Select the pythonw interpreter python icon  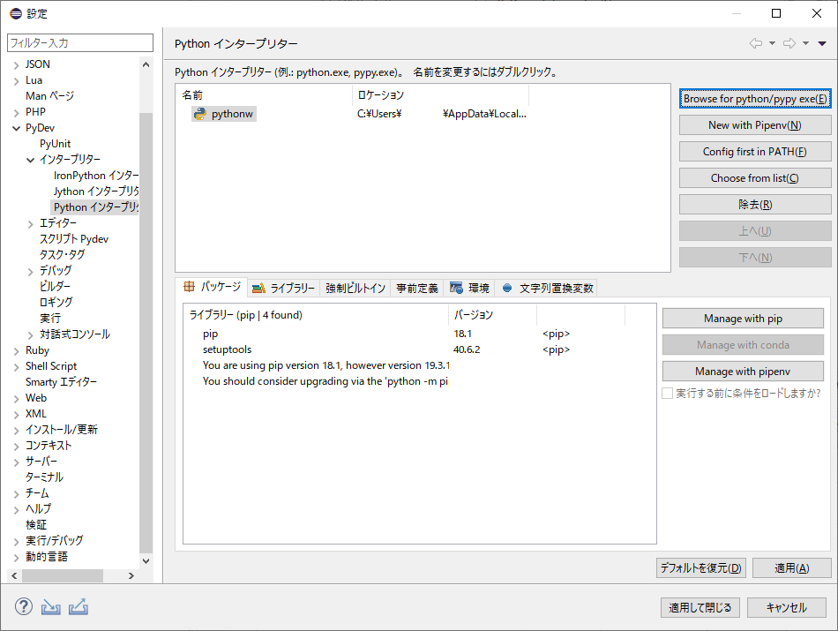click(x=200, y=114)
